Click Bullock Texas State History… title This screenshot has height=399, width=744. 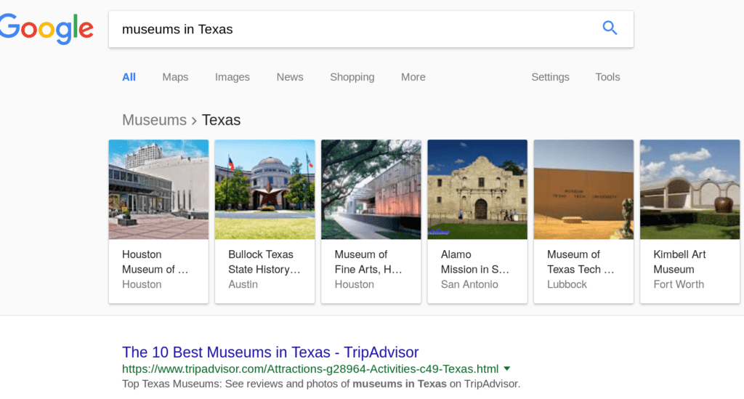pos(264,262)
